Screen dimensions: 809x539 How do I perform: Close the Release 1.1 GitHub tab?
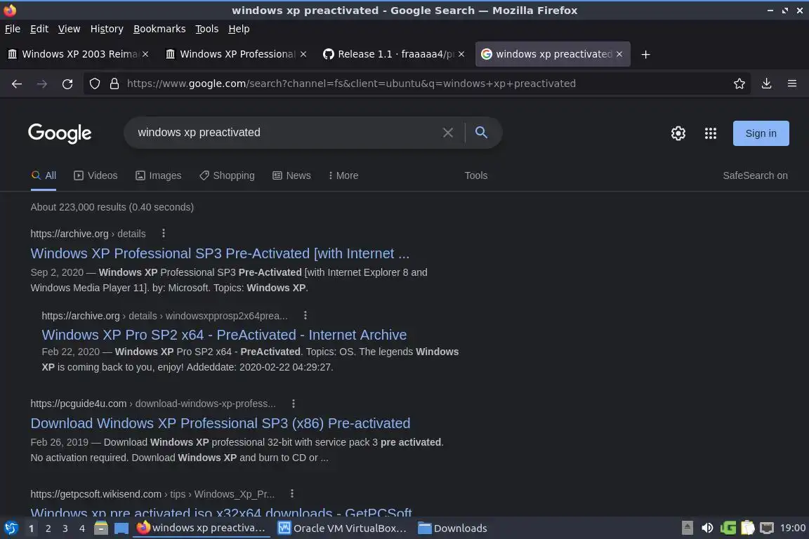(x=461, y=54)
